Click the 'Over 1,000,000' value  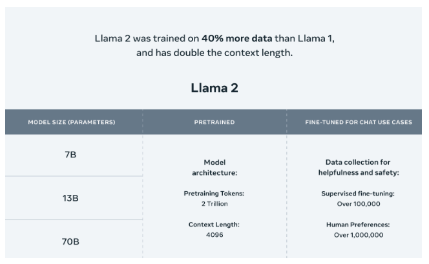pyautogui.click(x=359, y=236)
